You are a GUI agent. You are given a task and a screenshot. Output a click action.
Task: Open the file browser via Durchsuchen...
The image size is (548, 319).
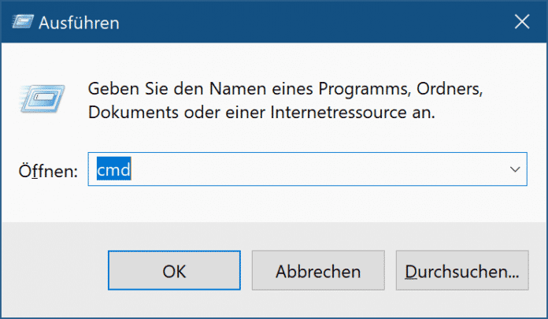(461, 271)
